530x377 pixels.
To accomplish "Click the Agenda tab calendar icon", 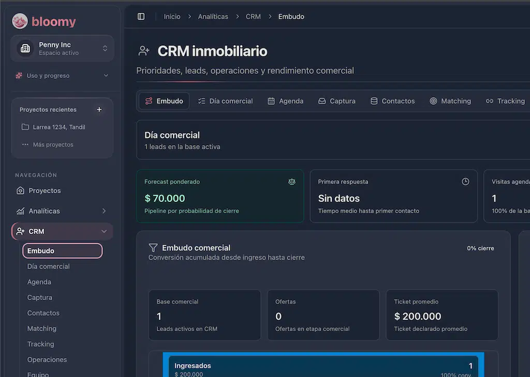I will pos(271,101).
